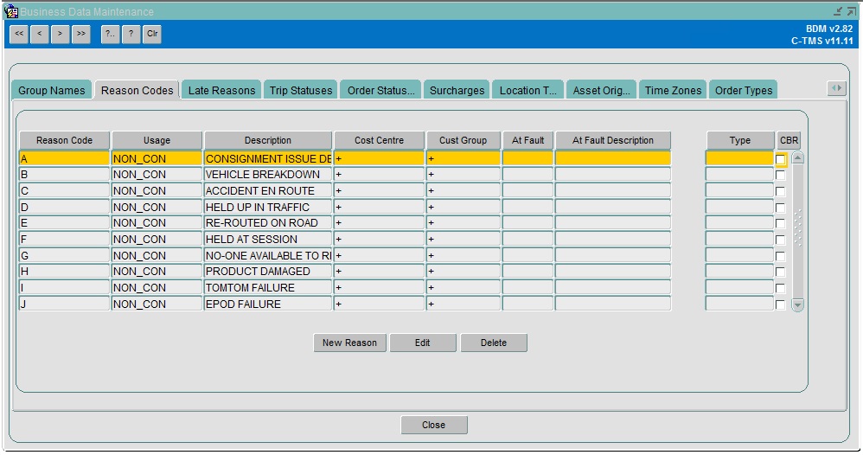Click Cost Centre cell for VEHICLE BREAKDOWN
The width and height of the screenshot is (863, 455).
380,175
